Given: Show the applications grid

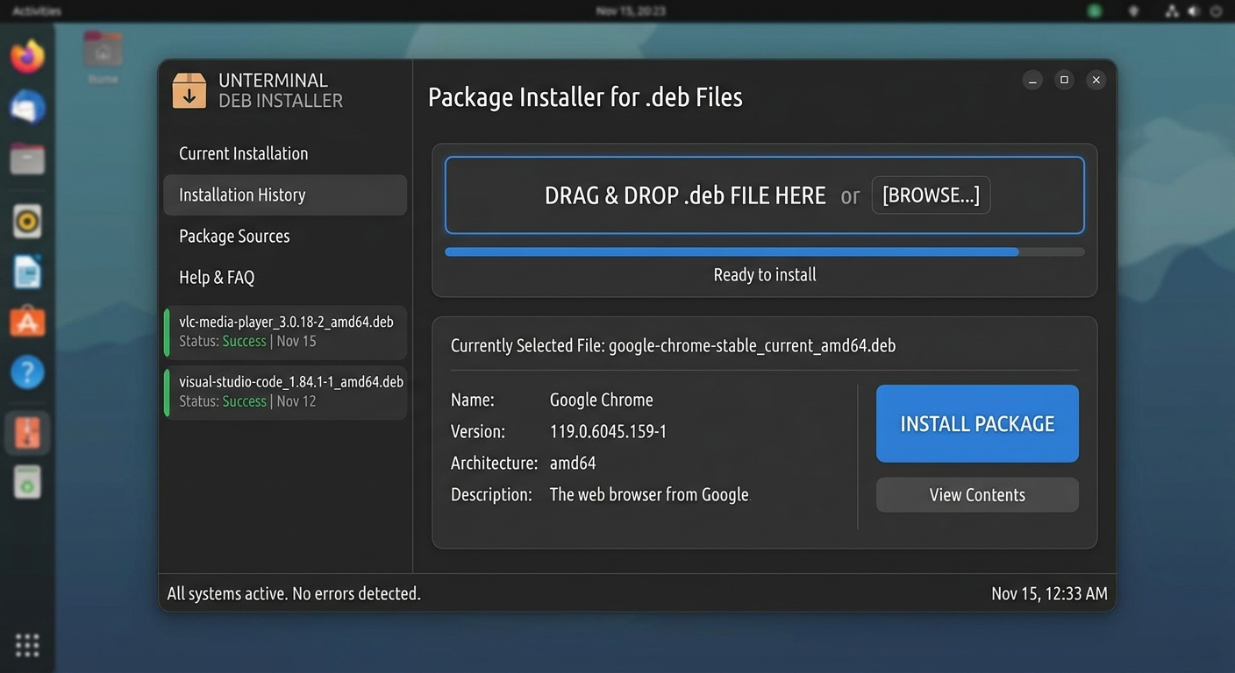Looking at the screenshot, I should [27, 645].
